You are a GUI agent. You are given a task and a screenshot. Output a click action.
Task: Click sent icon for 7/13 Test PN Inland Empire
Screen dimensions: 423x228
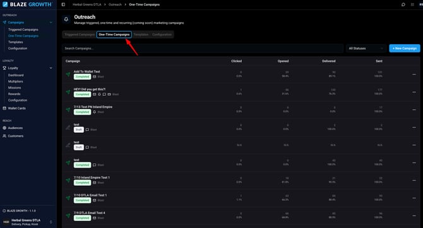(68, 110)
